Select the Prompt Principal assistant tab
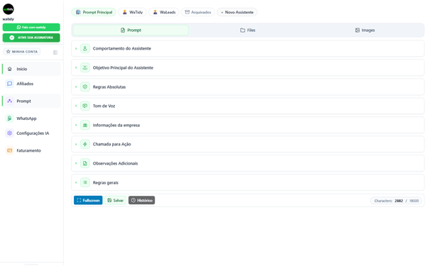Screen dimensions: 426x266 pos(94,12)
